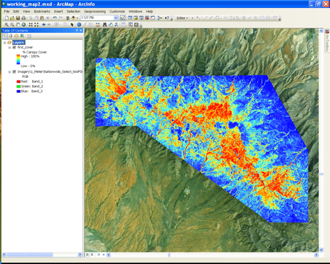Toggle visibility of first_cover layer
The height and width of the screenshot is (264, 330).
[x=14, y=47]
